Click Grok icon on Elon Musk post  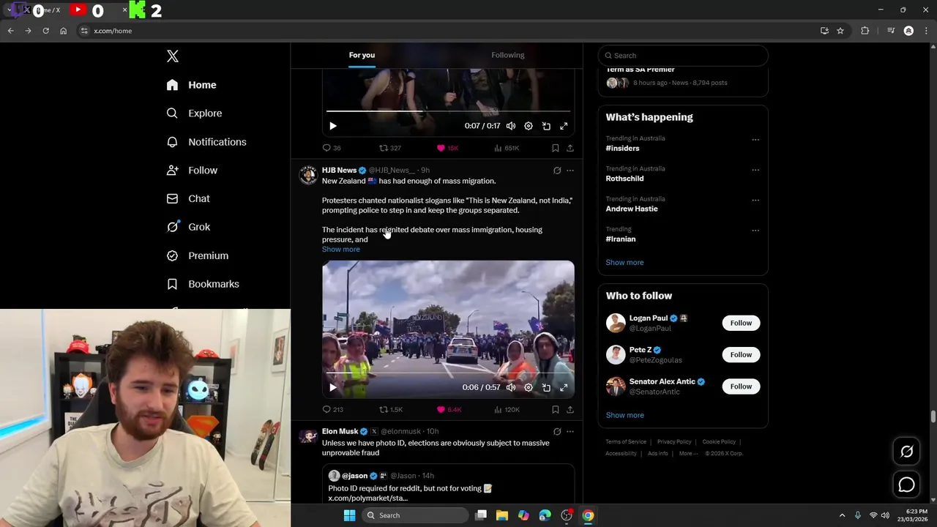tap(557, 432)
